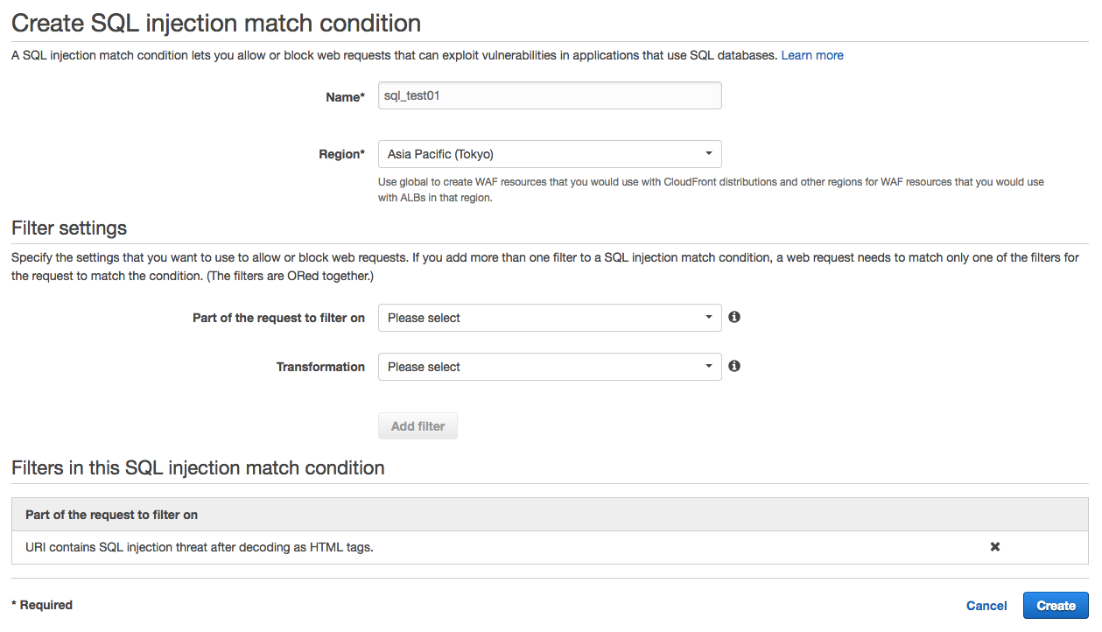Click the "* Required" note at the bottom
Viewport: 1102px width, 632px height.
click(x=42, y=605)
